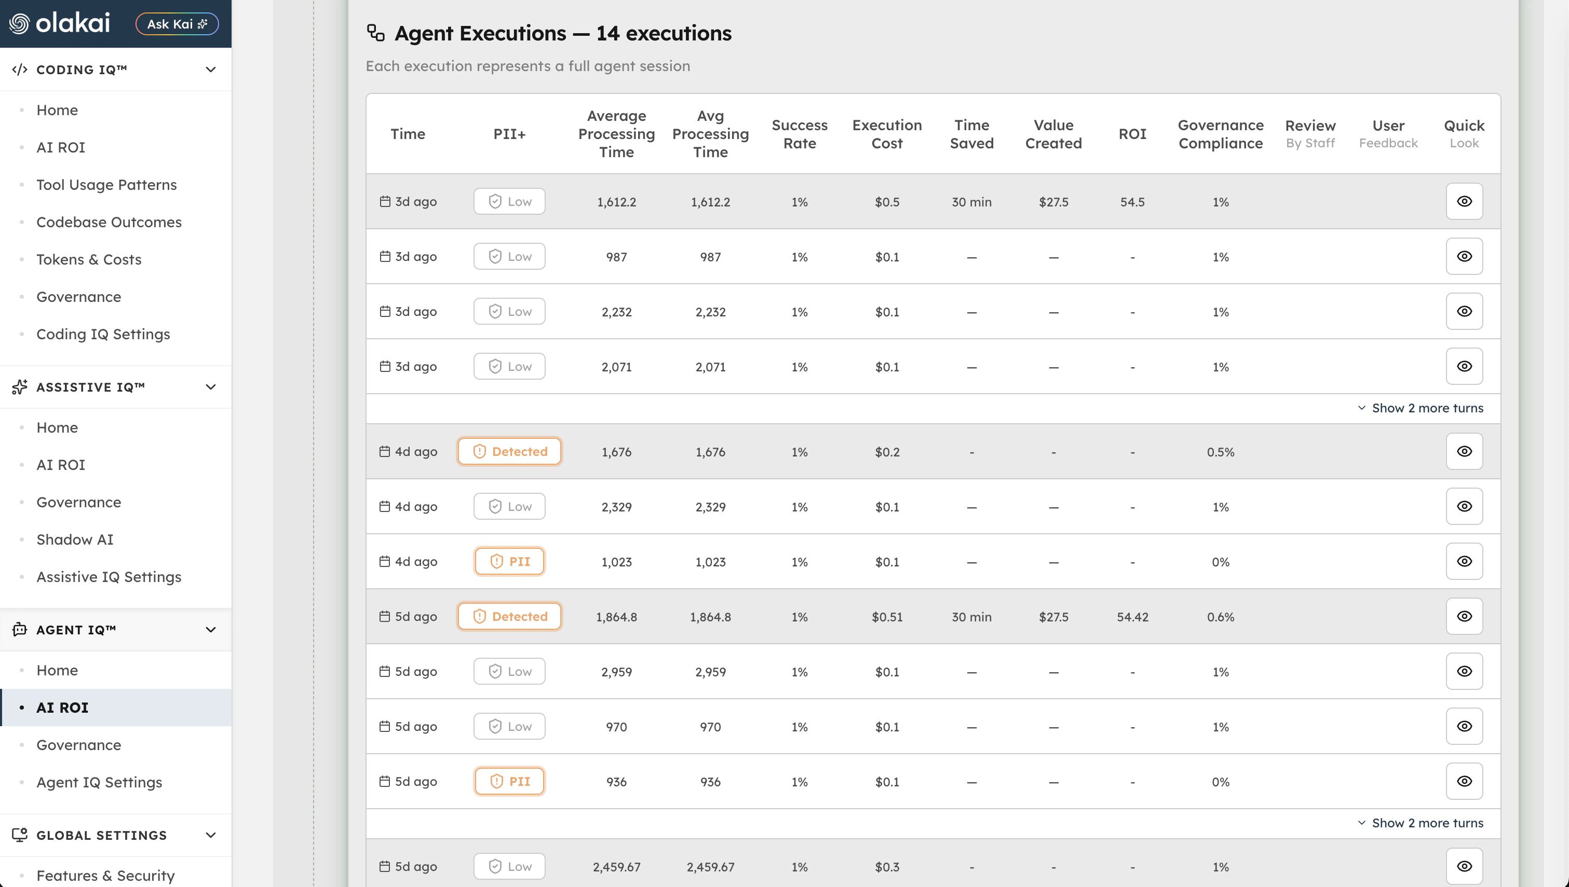1569x887 pixels.
Task: Collapse the Assistive IQ section chevron
Action: [x=211, y=387]
